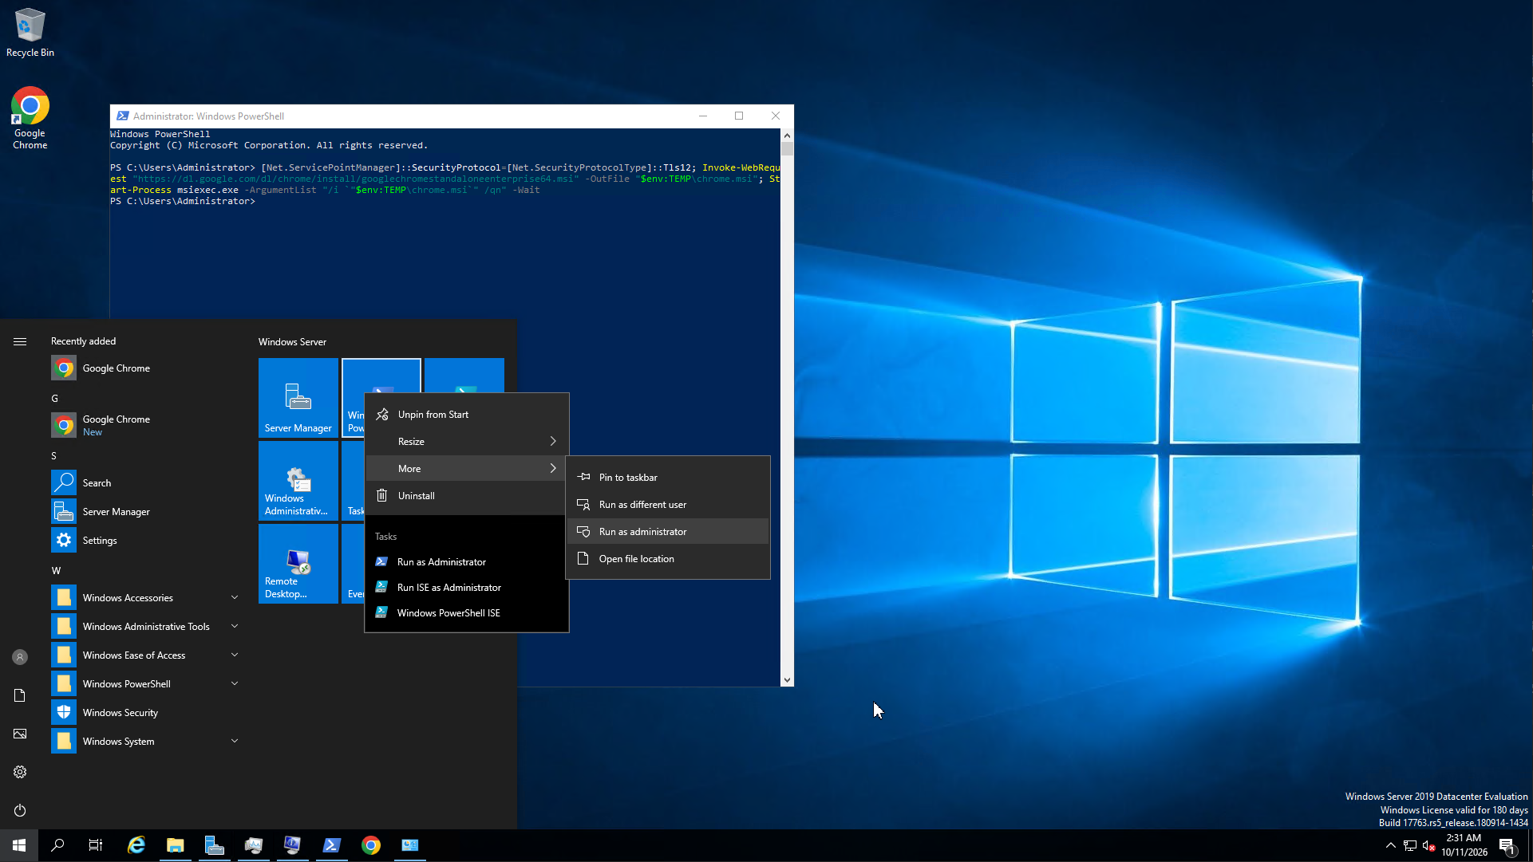
Task: Click the Settings gear in Start sidebar
Action: (20, 772)
